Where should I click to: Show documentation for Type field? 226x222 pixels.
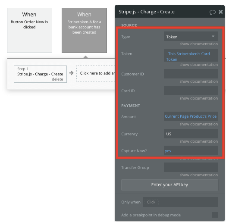pyautogui.click(x=199, y=44)
